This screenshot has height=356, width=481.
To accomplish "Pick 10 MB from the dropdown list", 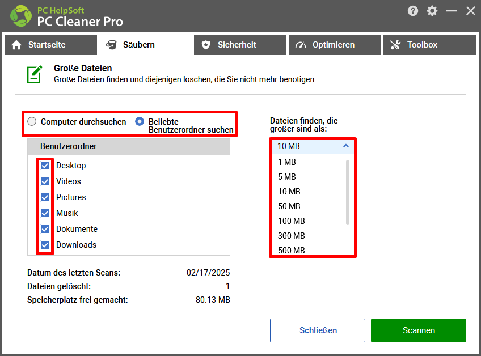I will 309,192.
